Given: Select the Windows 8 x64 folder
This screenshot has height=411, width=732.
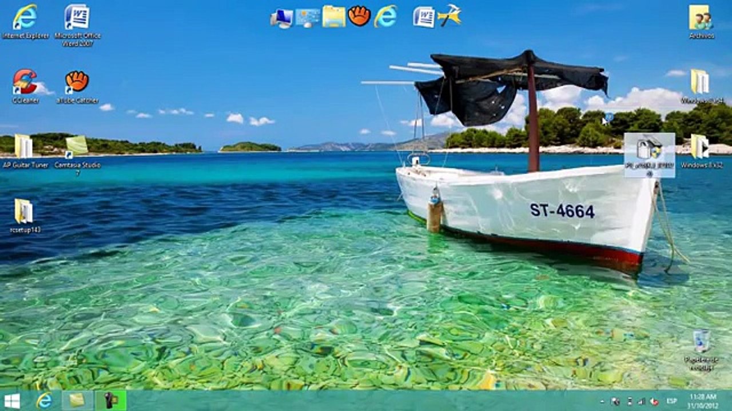Looking at the screenshot, I should tap(701, 86).
